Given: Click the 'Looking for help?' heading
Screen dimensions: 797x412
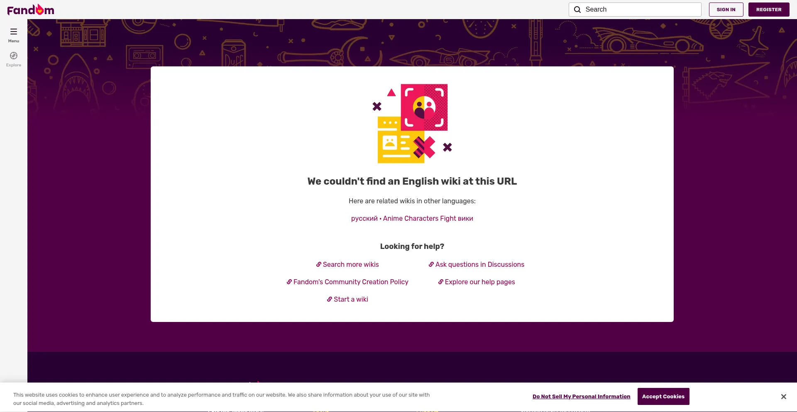Looking at the screenshot, I should (x=412, y=246).
